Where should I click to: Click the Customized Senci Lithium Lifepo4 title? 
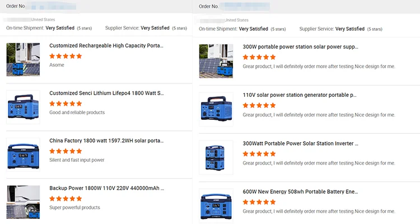(x=106, y=93)
